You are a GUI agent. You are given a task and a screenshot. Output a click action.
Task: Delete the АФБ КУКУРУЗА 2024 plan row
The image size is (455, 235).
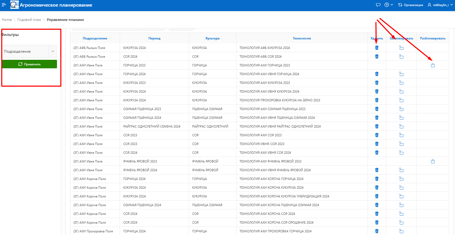click(x=377, y=48)
